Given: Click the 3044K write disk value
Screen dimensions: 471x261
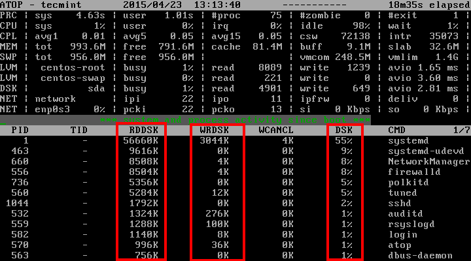Looking at the screenshot, I should coord(215,140).
